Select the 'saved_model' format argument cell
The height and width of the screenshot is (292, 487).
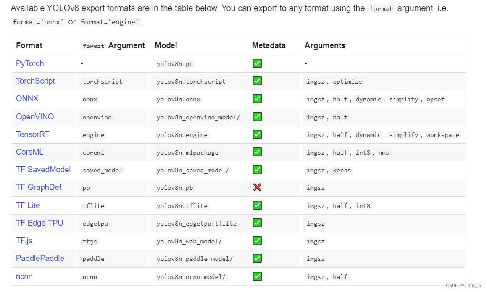102,170
